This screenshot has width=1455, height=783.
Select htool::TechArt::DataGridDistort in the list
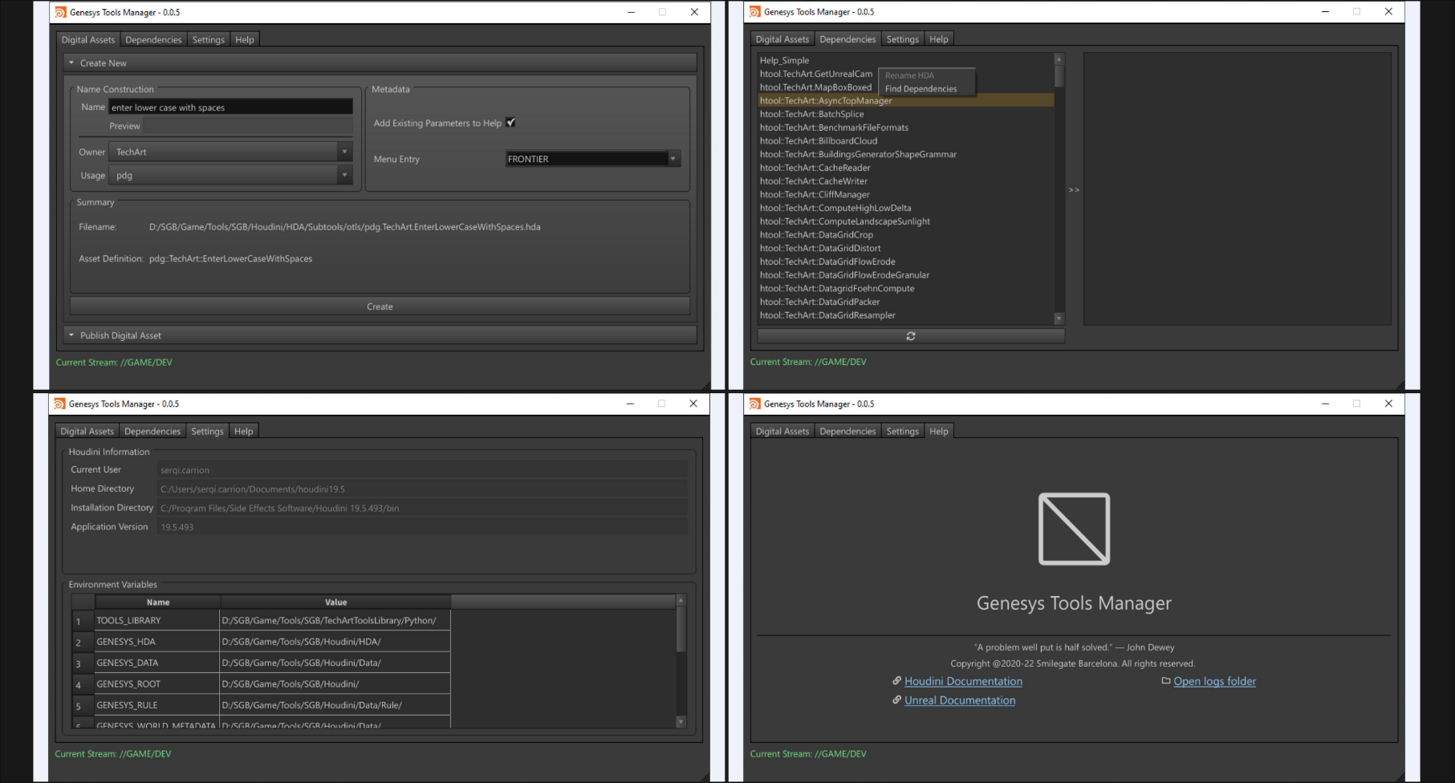[x=906, y=248]
